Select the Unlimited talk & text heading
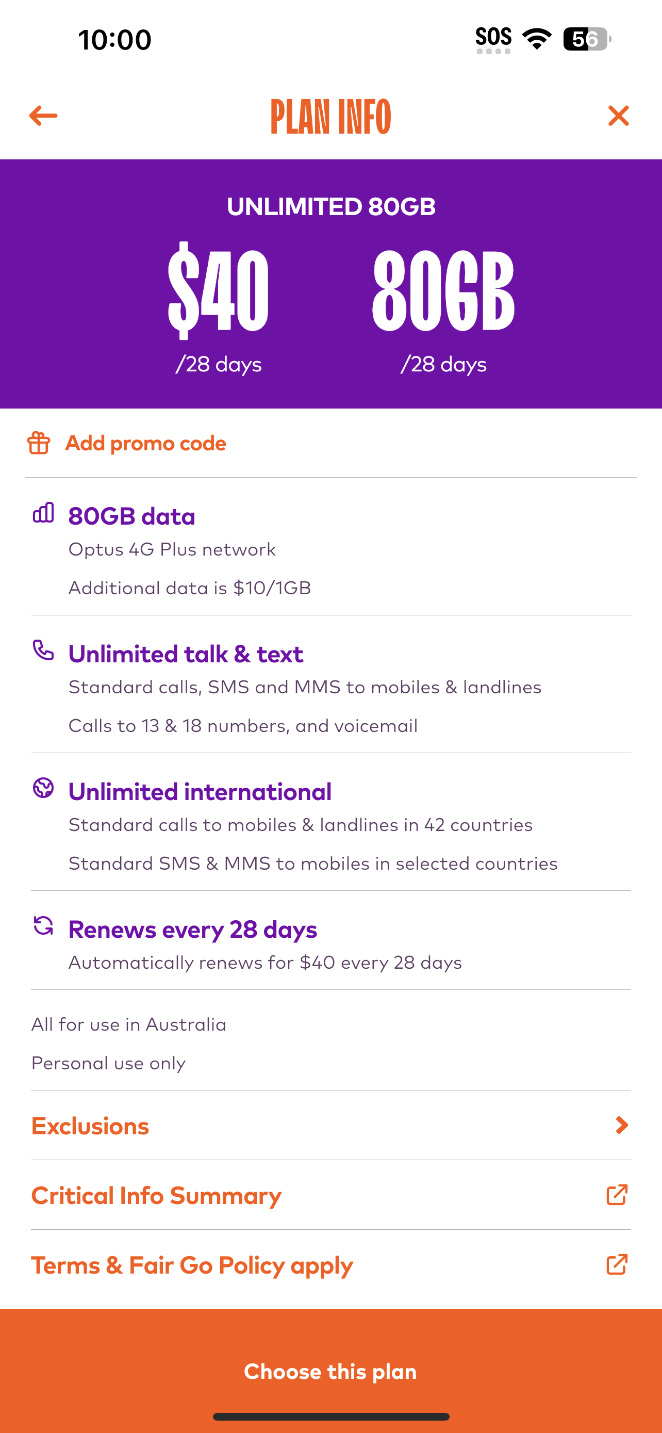Image resolution: width=662 pixels, height=1433 pixels. click(x=186, y=654)
